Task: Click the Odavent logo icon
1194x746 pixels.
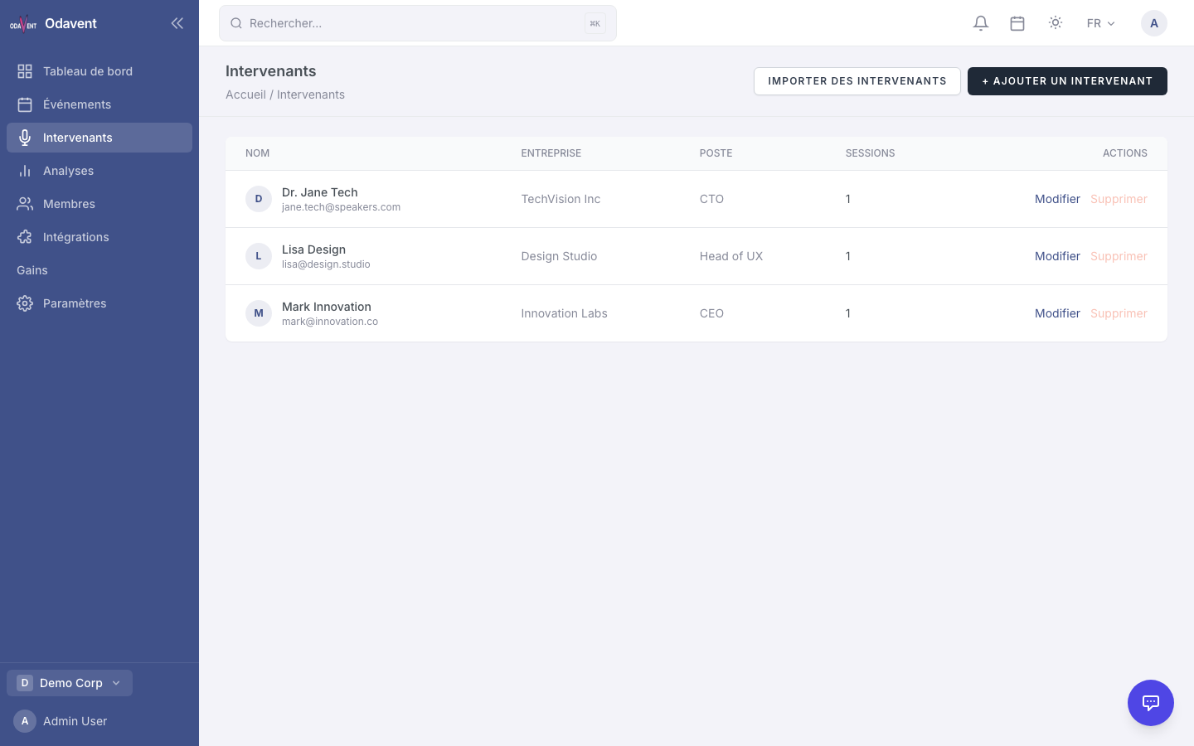Action: [23, 23]
